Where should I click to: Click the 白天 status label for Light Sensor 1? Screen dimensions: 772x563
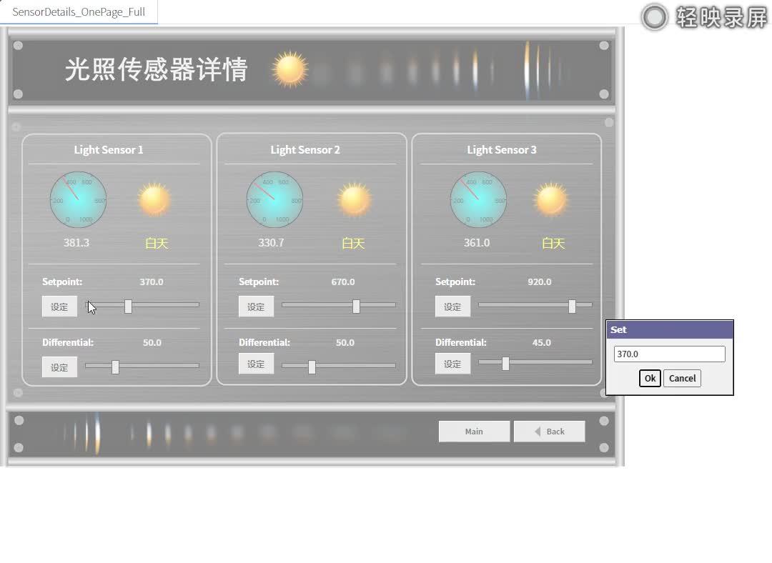tap(156, 243)
